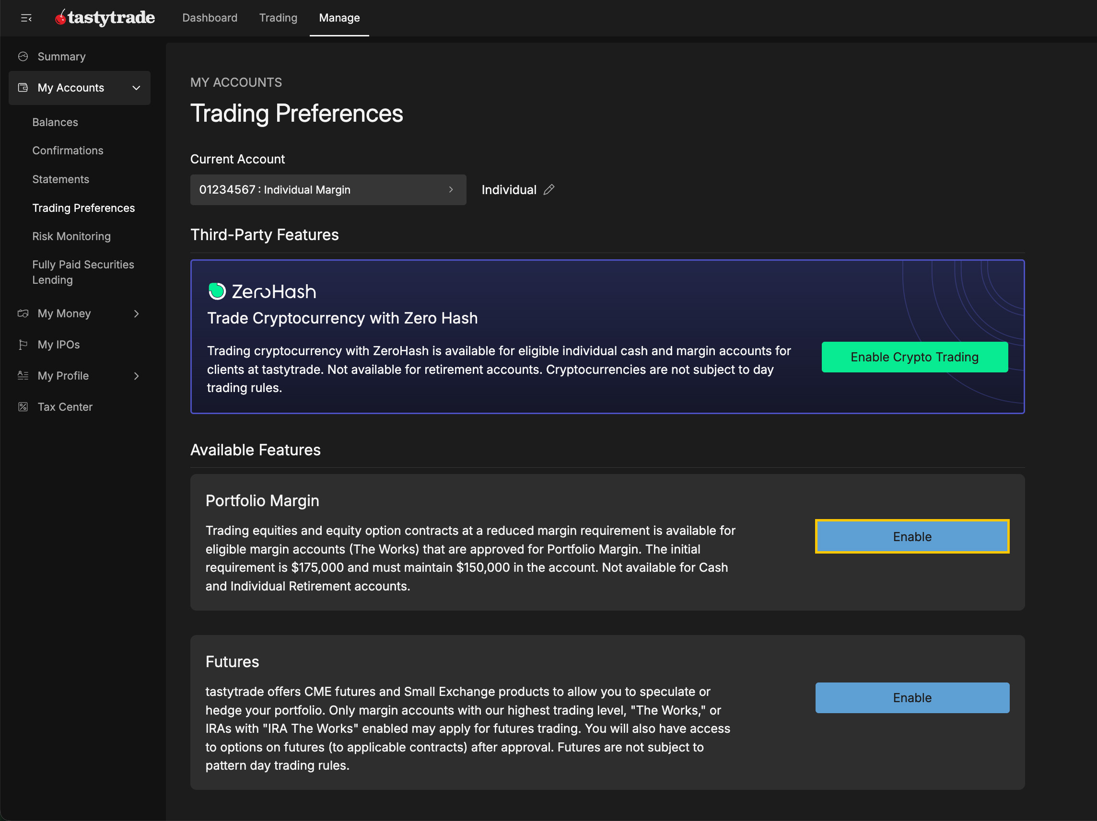
Task: Enable Futures trading feature
Action: coord(911,697)
